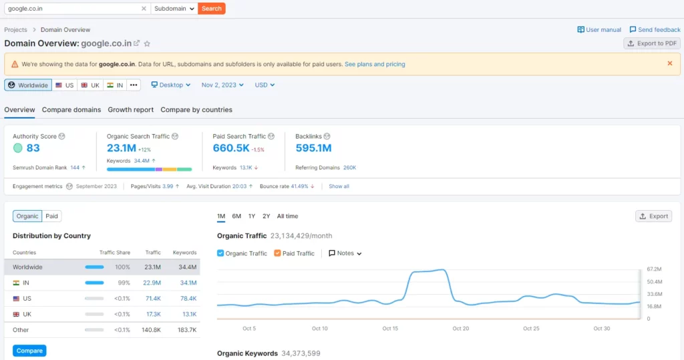Click the Notes flag icon
The width and height of the screenshot is (684, 360).
pyautogui.click(x=331, y=253)
